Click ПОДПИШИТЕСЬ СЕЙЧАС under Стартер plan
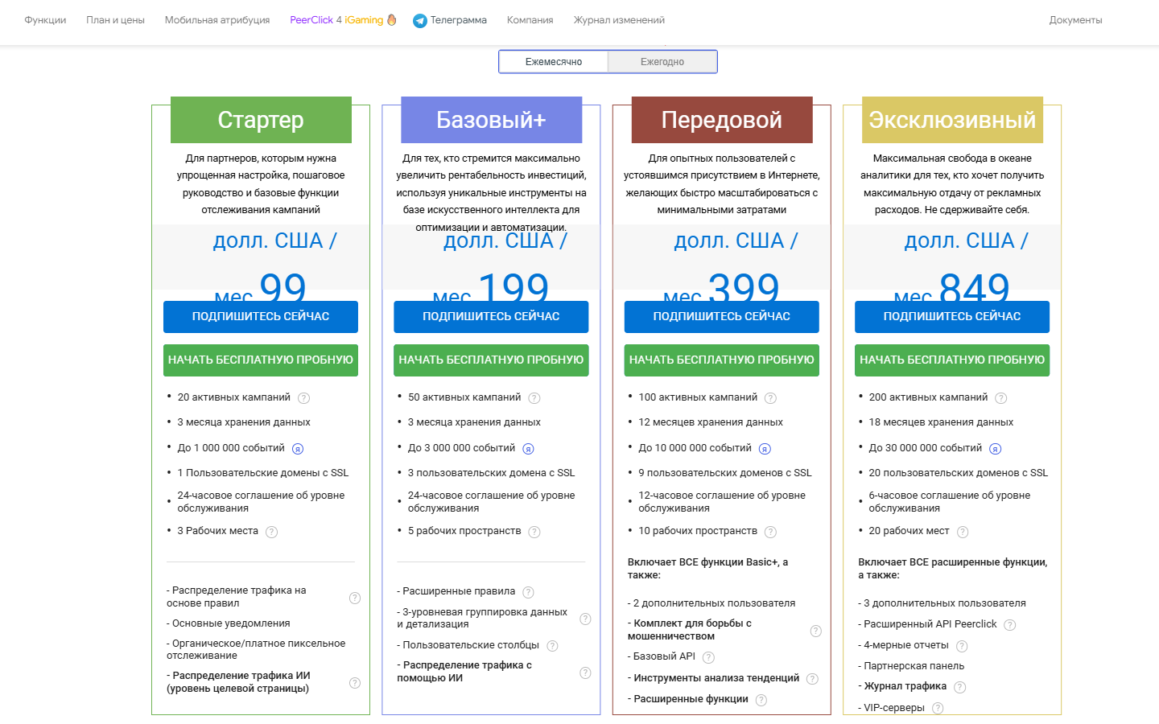This screenshot has width=1159, height=724. coord(261,317)
